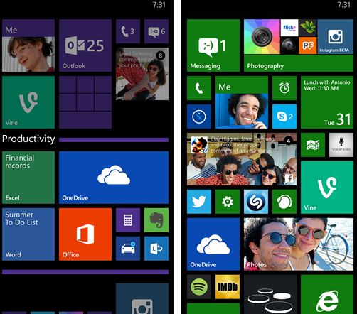Viewport: 357px width, 314px height.
Task: Open the Spotify tile
Action: pyautogui.click(x=199, y=287)
